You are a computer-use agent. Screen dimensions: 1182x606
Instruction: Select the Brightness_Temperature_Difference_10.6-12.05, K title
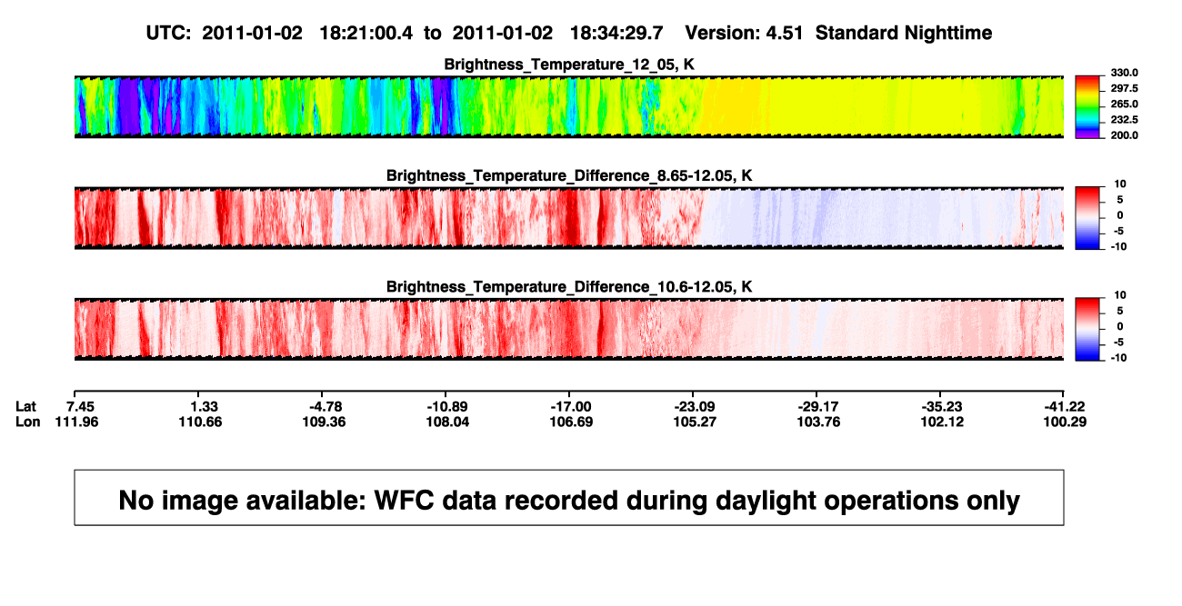pyautogui.click(x=569, y=287)
